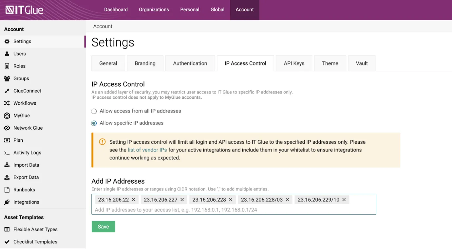This screenshot has width=452, height=249.
Task: Switch to the API Keys tab
Action: (x=294, y=63)
